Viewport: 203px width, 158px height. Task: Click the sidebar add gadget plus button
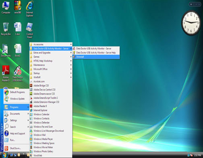coord(191,4)
